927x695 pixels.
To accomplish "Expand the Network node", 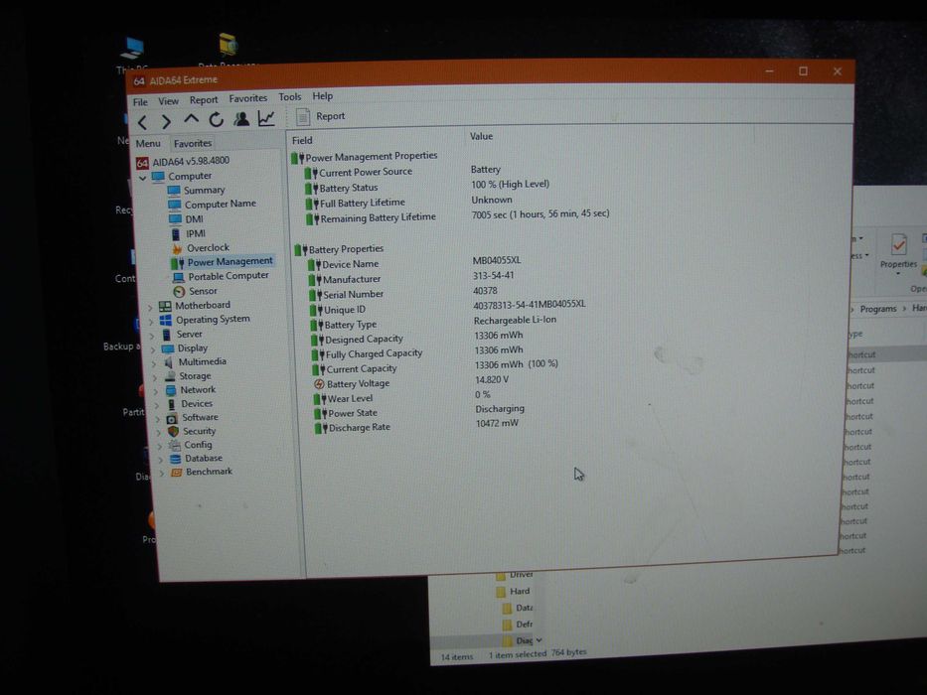I will [x=155, y=391].
